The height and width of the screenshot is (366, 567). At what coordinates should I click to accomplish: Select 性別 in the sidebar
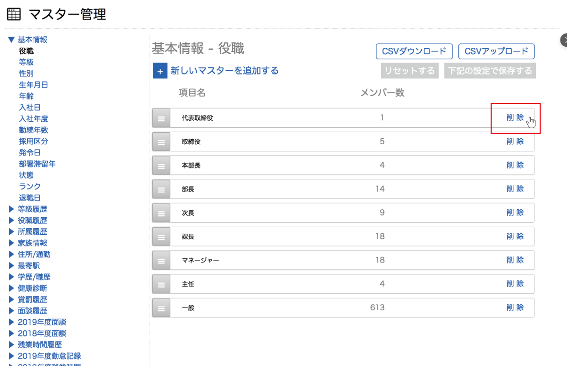coord(26,73)
